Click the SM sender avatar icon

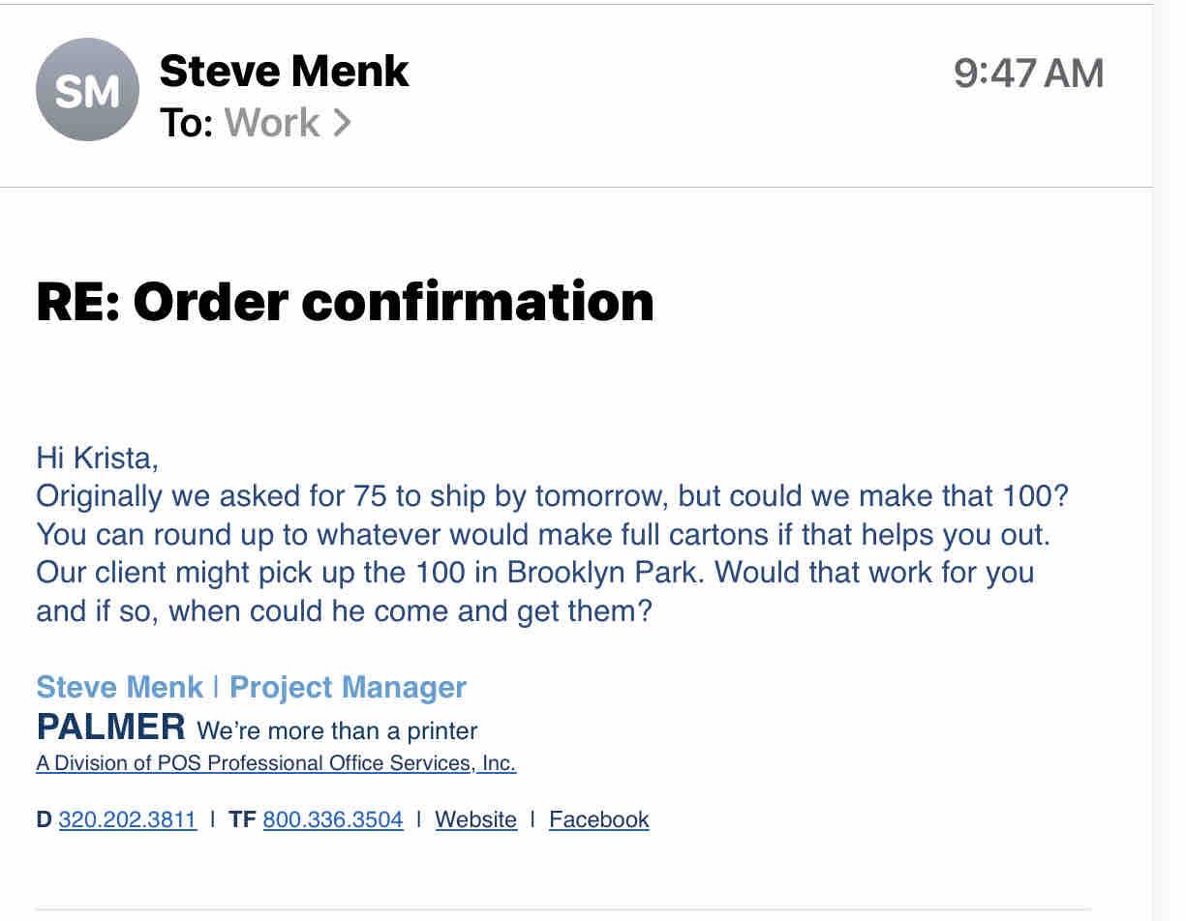87,90
